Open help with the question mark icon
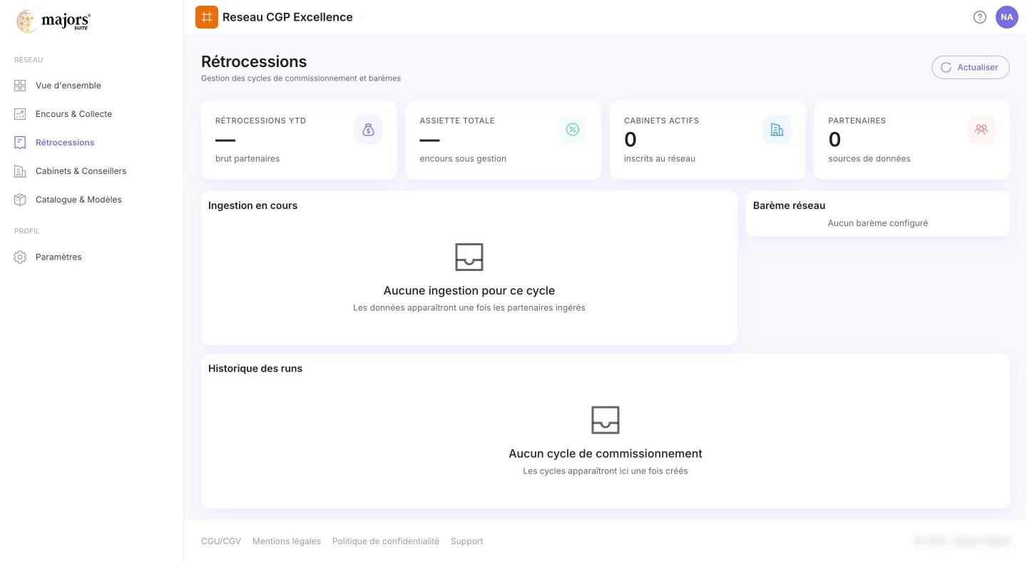 pyautogui.click(x=980, y=17)
